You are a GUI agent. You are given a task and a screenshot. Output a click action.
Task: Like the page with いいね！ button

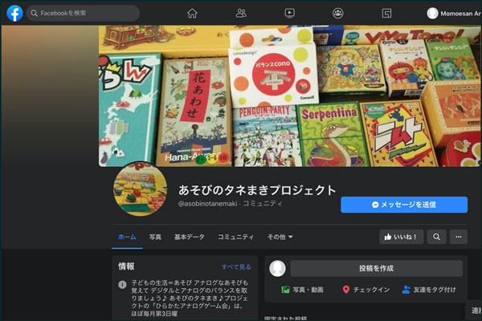[402, 237]
